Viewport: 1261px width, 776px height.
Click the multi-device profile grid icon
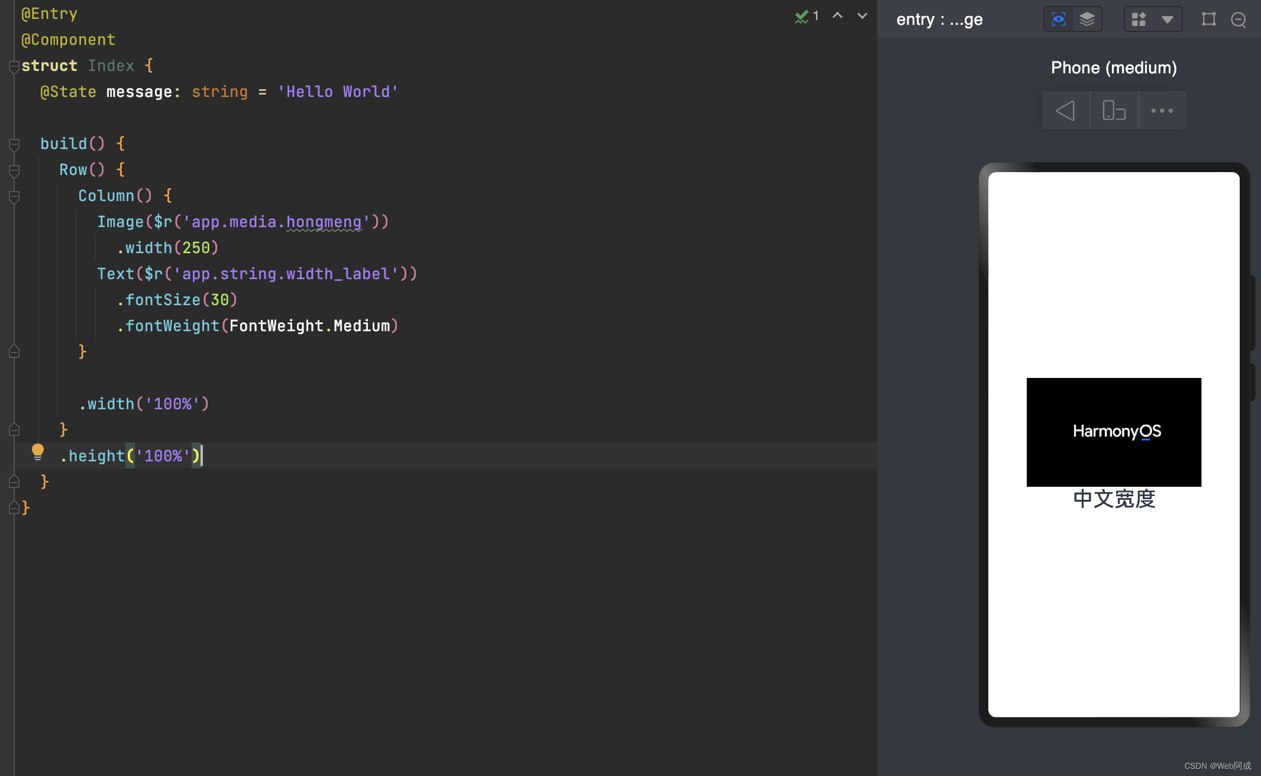(1139, 20)
